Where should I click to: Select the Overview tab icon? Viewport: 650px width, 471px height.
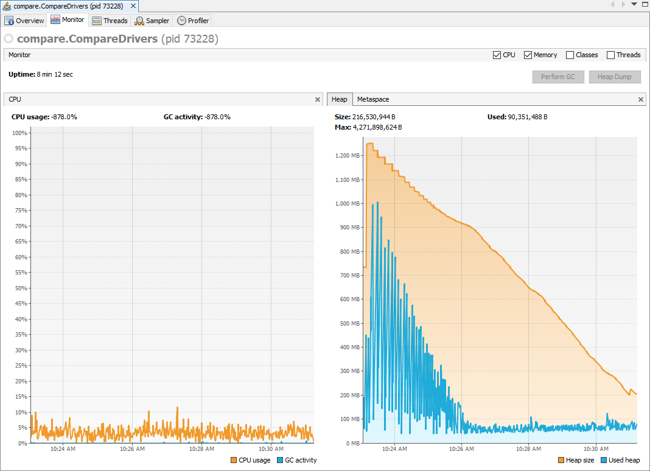(x=8, y=20)
